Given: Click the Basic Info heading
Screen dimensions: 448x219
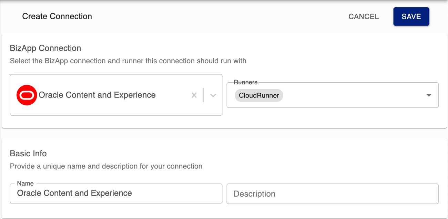Looking at the screenshot, I should coord(28,153).
